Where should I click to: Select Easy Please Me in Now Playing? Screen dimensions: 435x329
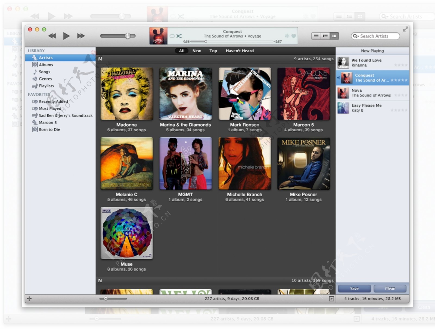[372, 108]
